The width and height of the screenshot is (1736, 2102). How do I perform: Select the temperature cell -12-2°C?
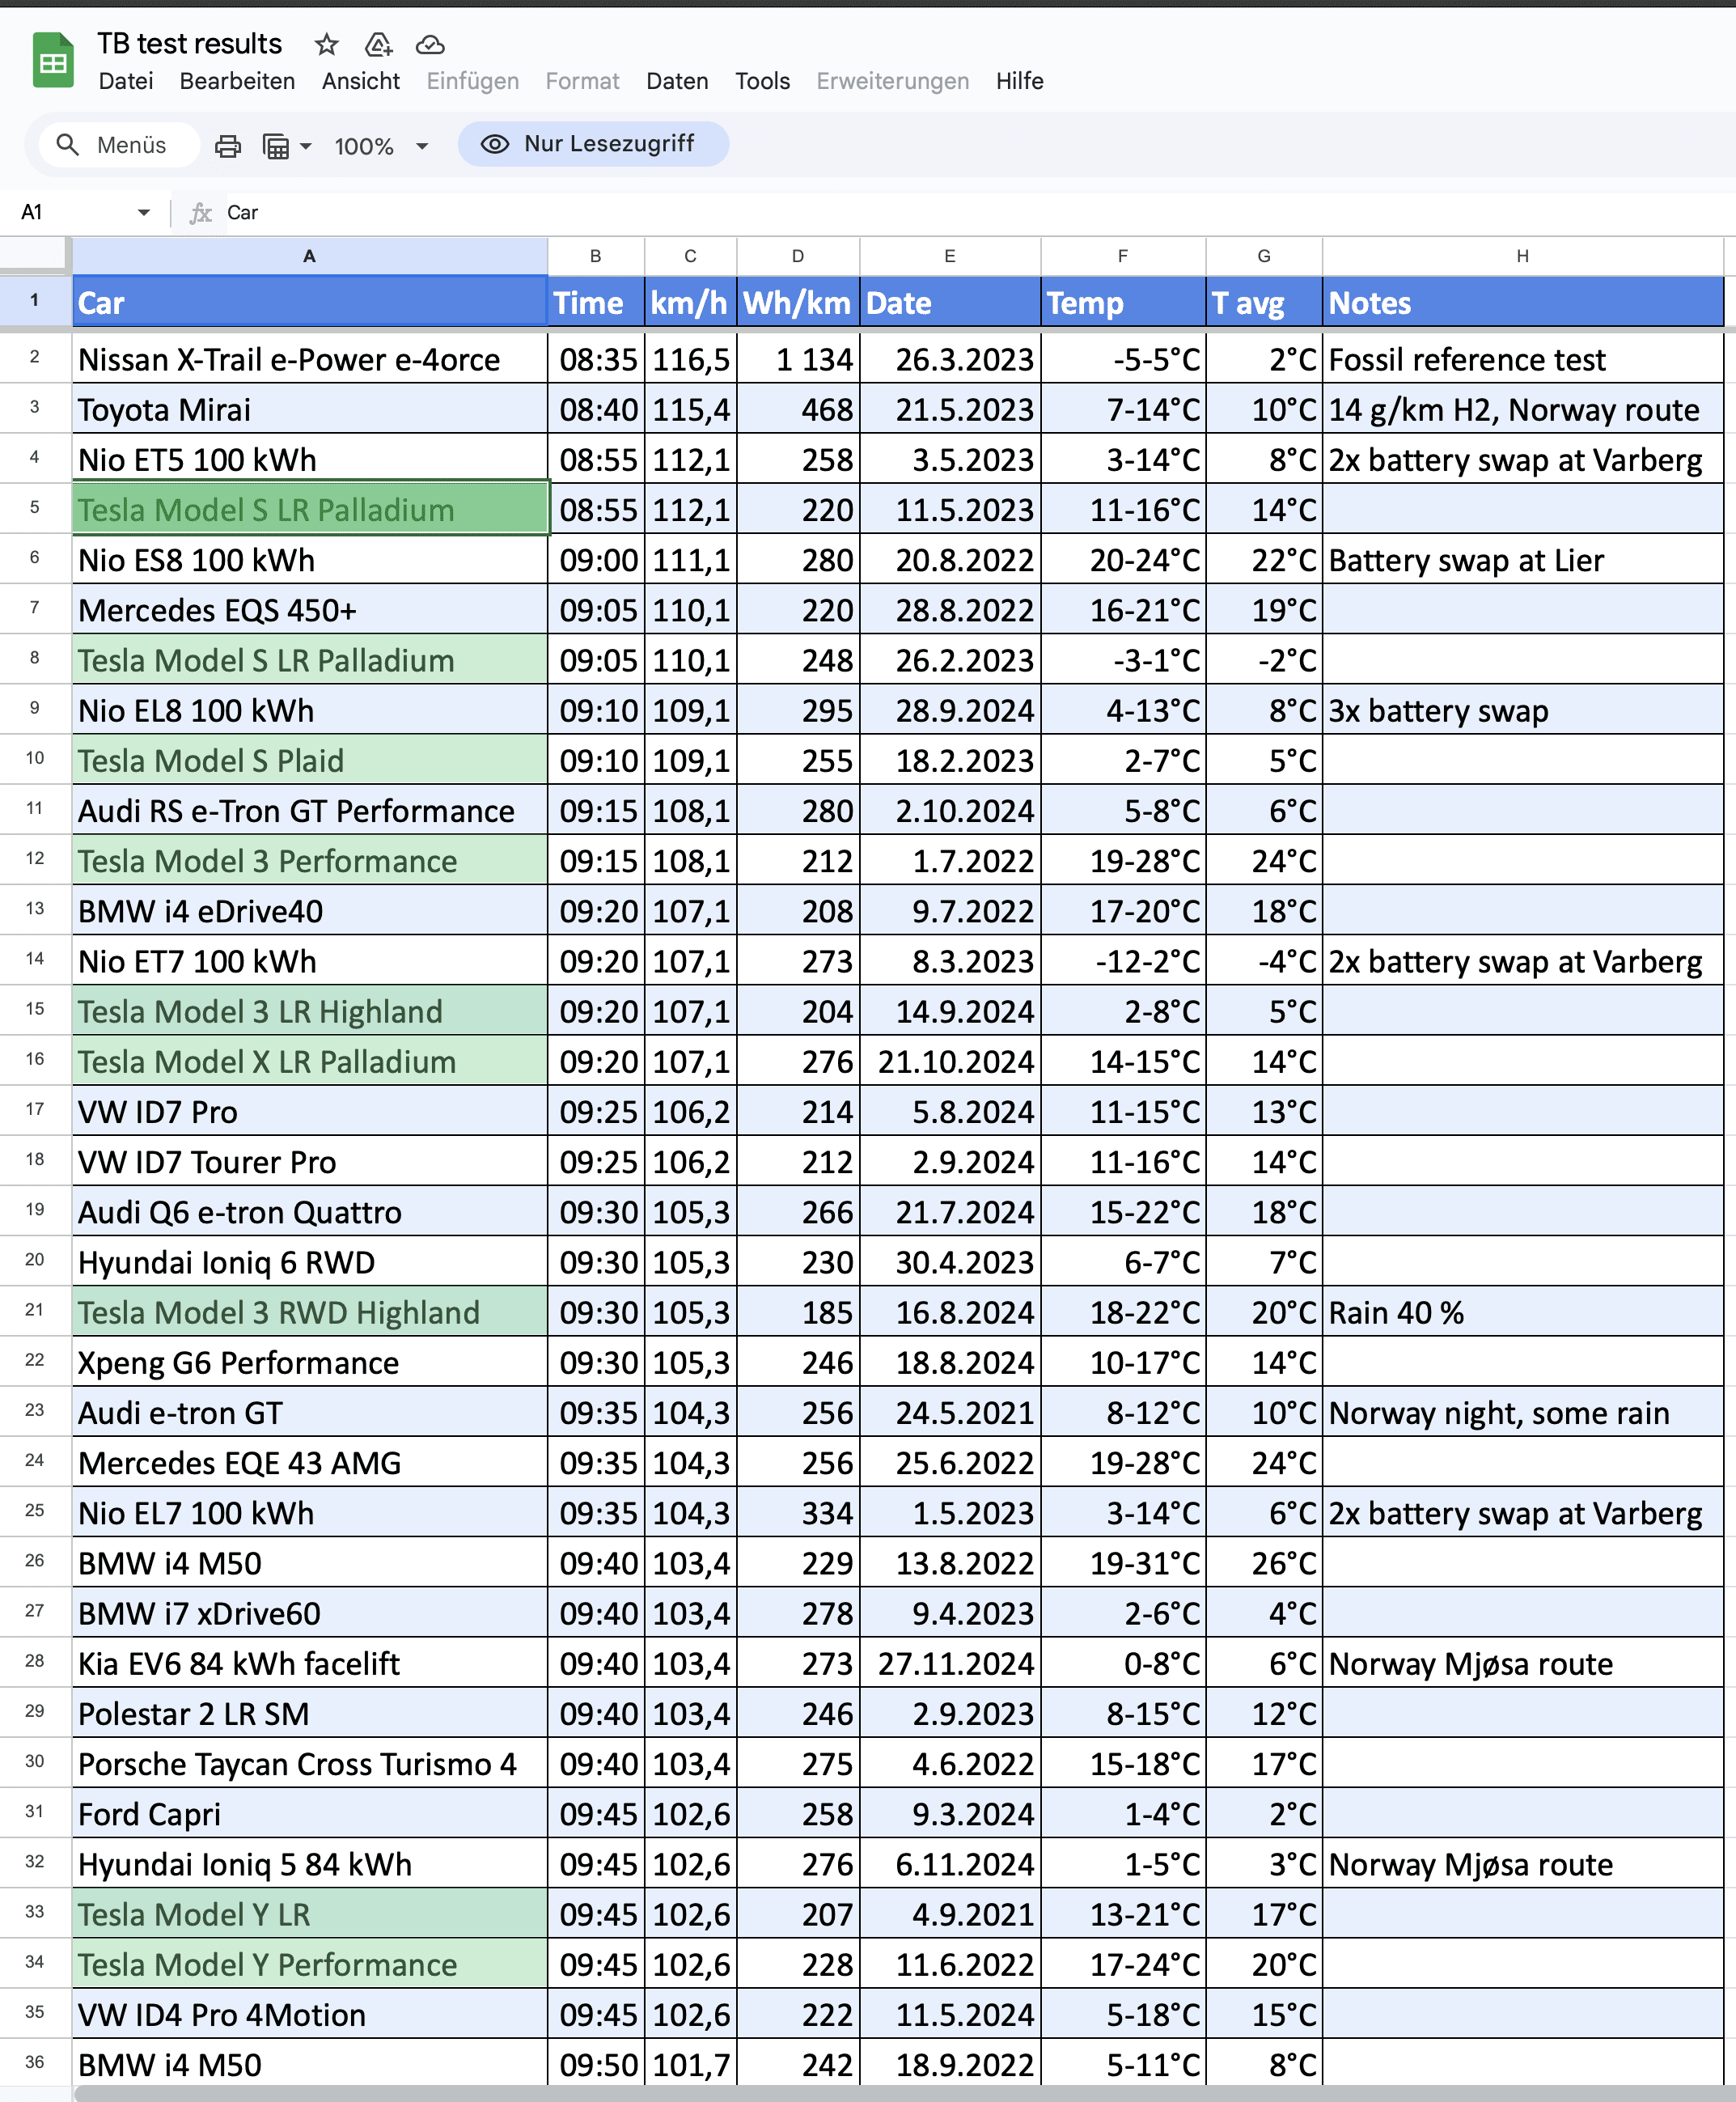click(1123, 961)
